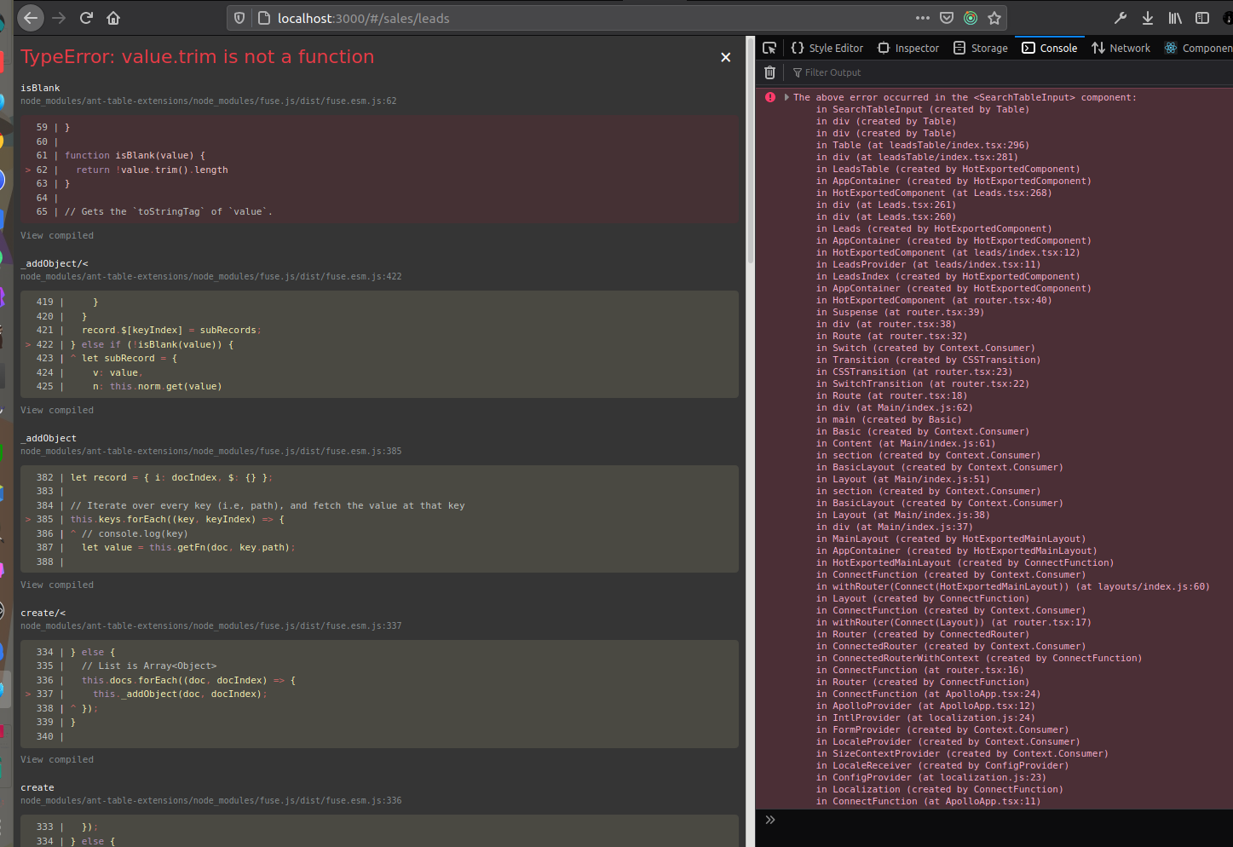Save page to Pocket

pos(947,18)
